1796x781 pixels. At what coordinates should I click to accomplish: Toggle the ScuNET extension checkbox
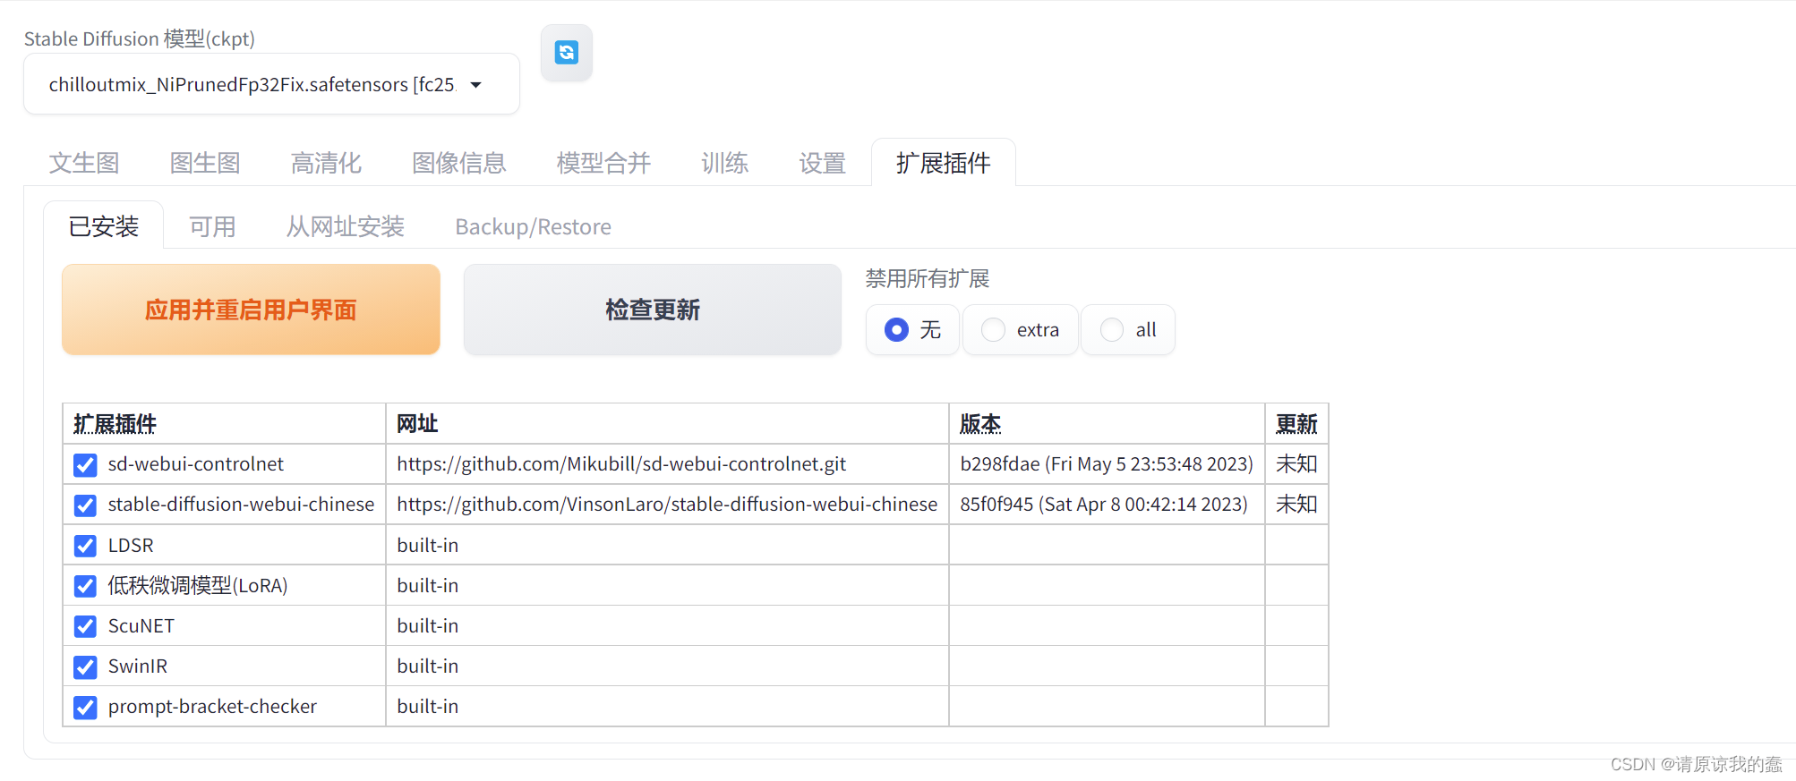[x=85, y=626]
